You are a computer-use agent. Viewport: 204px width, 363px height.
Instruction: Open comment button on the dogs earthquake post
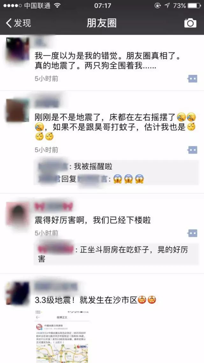193,79
